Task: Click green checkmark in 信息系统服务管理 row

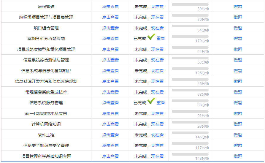Action: (151, 101)
